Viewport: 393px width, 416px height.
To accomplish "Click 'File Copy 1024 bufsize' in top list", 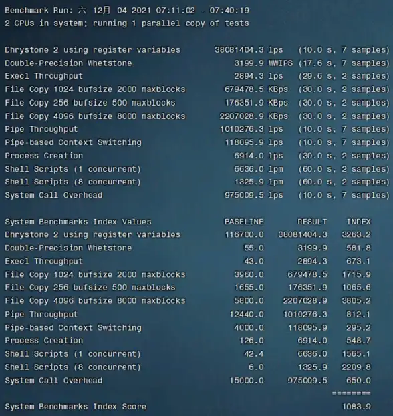I will pyautogui.click(x=95, y=89).
